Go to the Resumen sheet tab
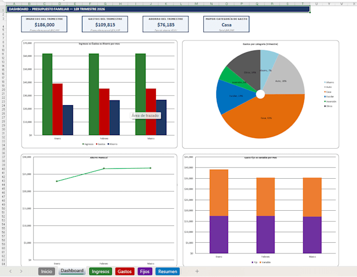Viewport: 357px width, 277px height. click(167, 271)
